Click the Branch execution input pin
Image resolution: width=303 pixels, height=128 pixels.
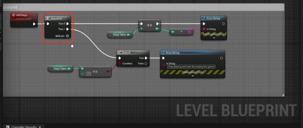click(x=120, y=58)
